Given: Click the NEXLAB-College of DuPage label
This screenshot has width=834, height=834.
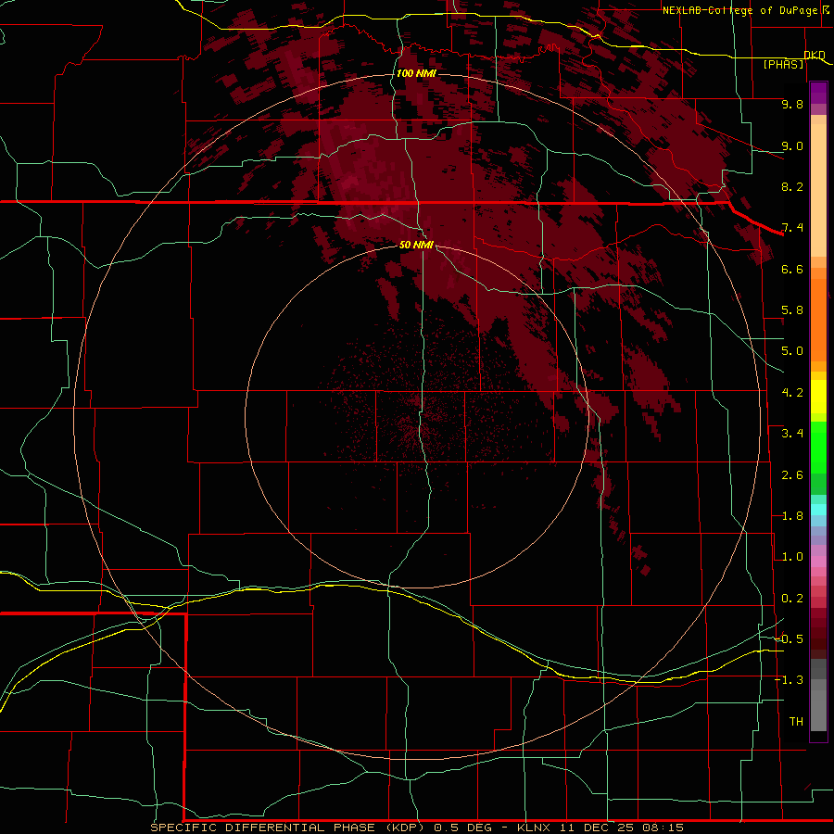Looking at the screenshot, I should [x=740, y=10].
